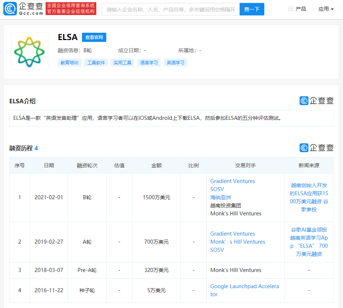
Task: Click the 交易对手 column header
Action: pyautogui.click(x=246, y=165)
